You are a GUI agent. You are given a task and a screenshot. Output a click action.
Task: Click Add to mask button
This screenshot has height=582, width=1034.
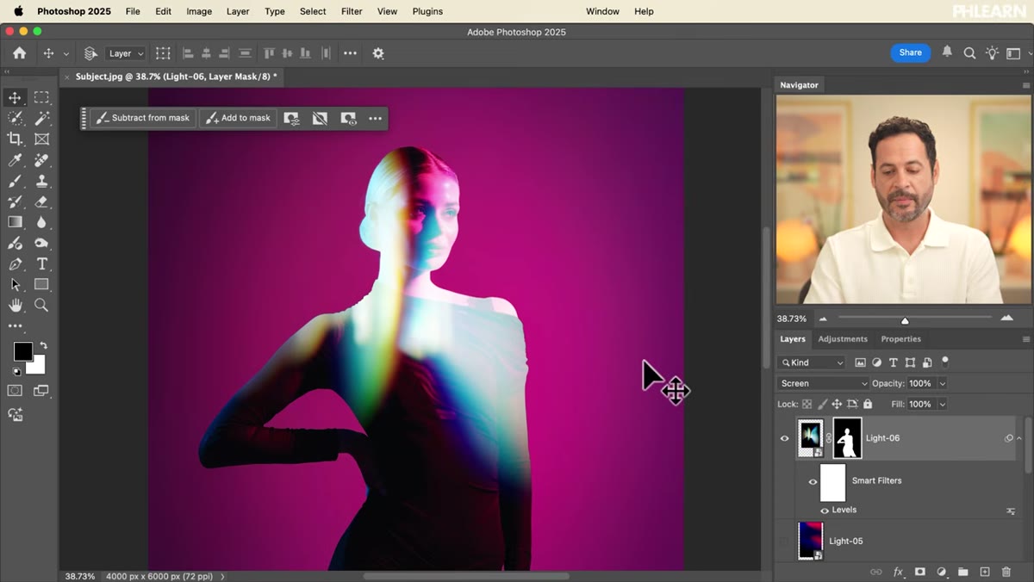tap(238, 118)
